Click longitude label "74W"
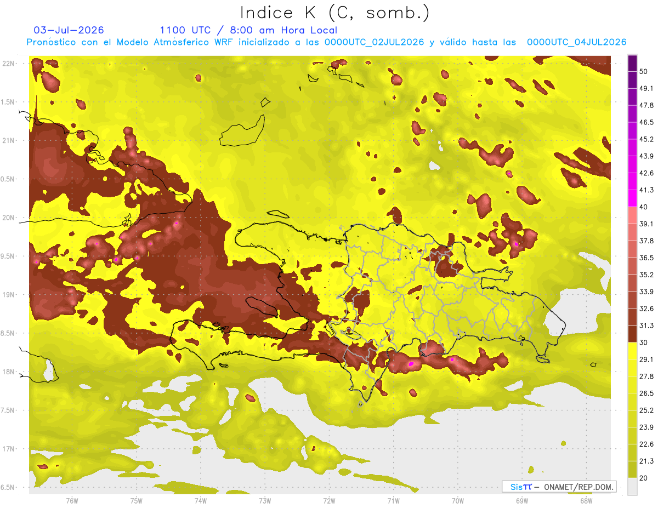Viewport: 658px width, 508px height. click(x=200, y=500)
